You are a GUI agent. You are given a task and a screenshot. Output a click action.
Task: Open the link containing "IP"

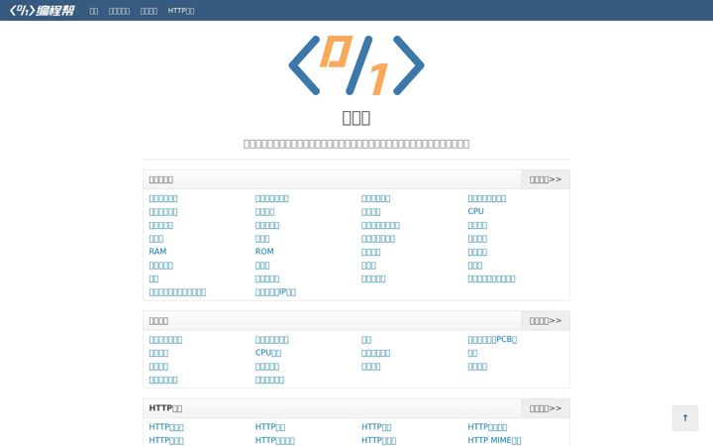[275, 291]
